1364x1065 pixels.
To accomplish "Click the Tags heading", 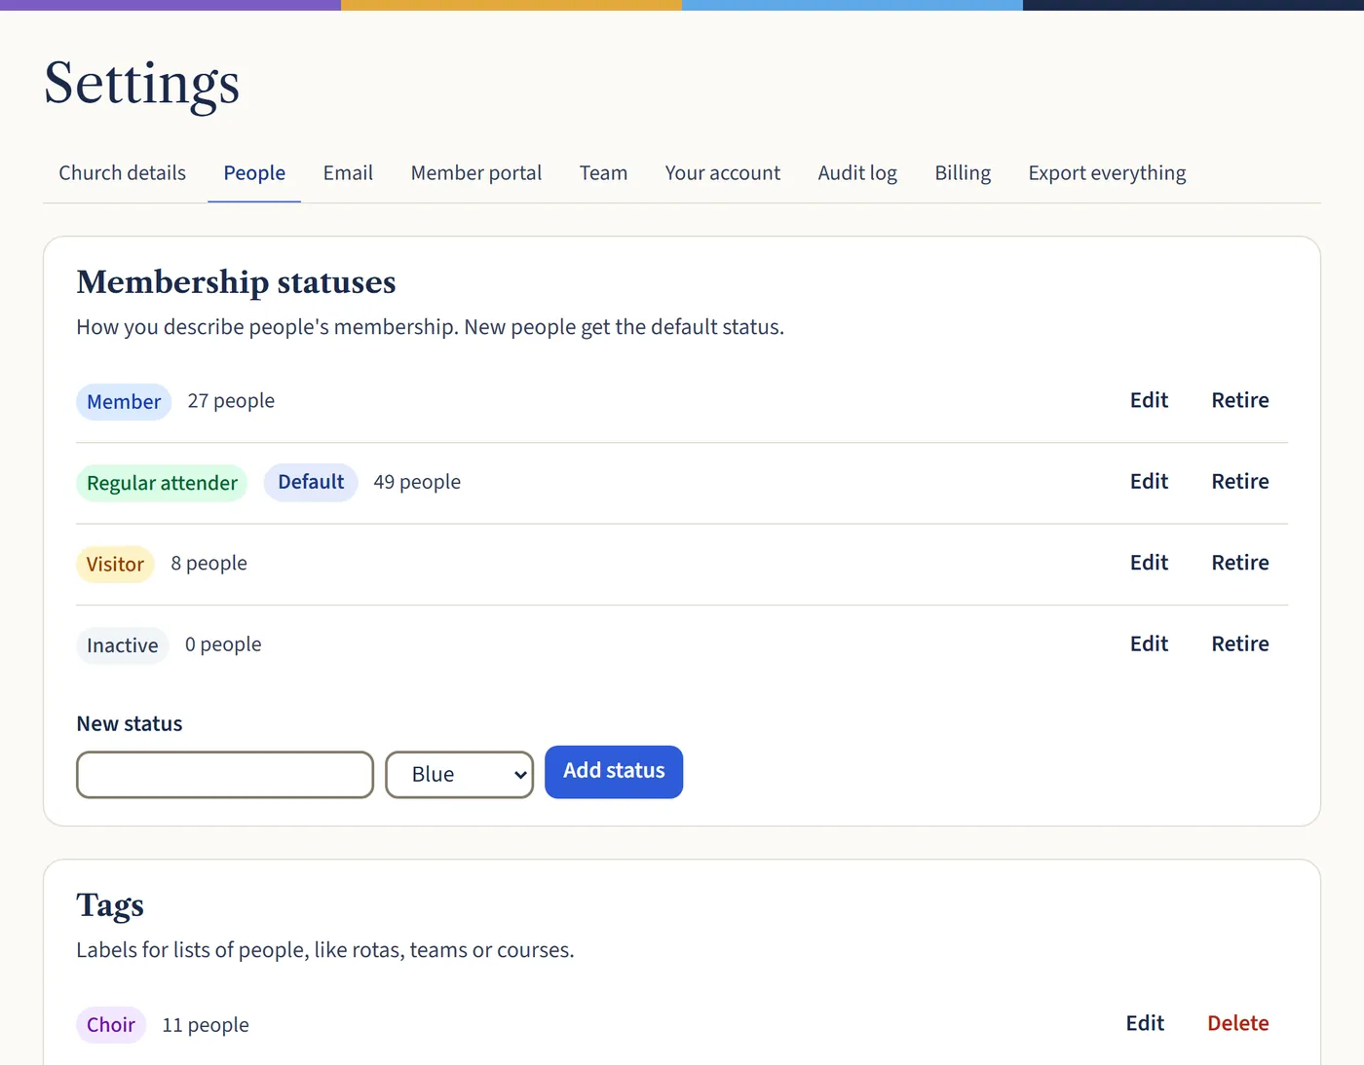I will [110, 906].
